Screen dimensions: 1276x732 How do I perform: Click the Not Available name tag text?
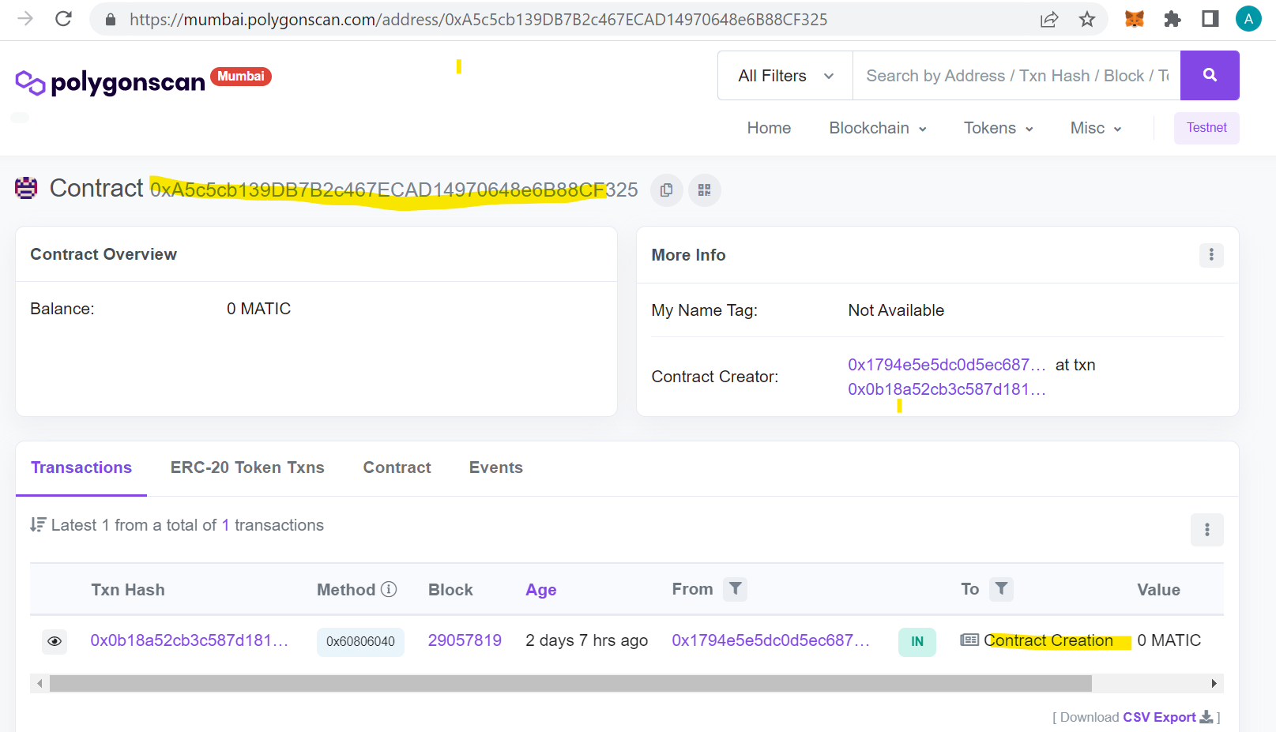tap(896, 310)
